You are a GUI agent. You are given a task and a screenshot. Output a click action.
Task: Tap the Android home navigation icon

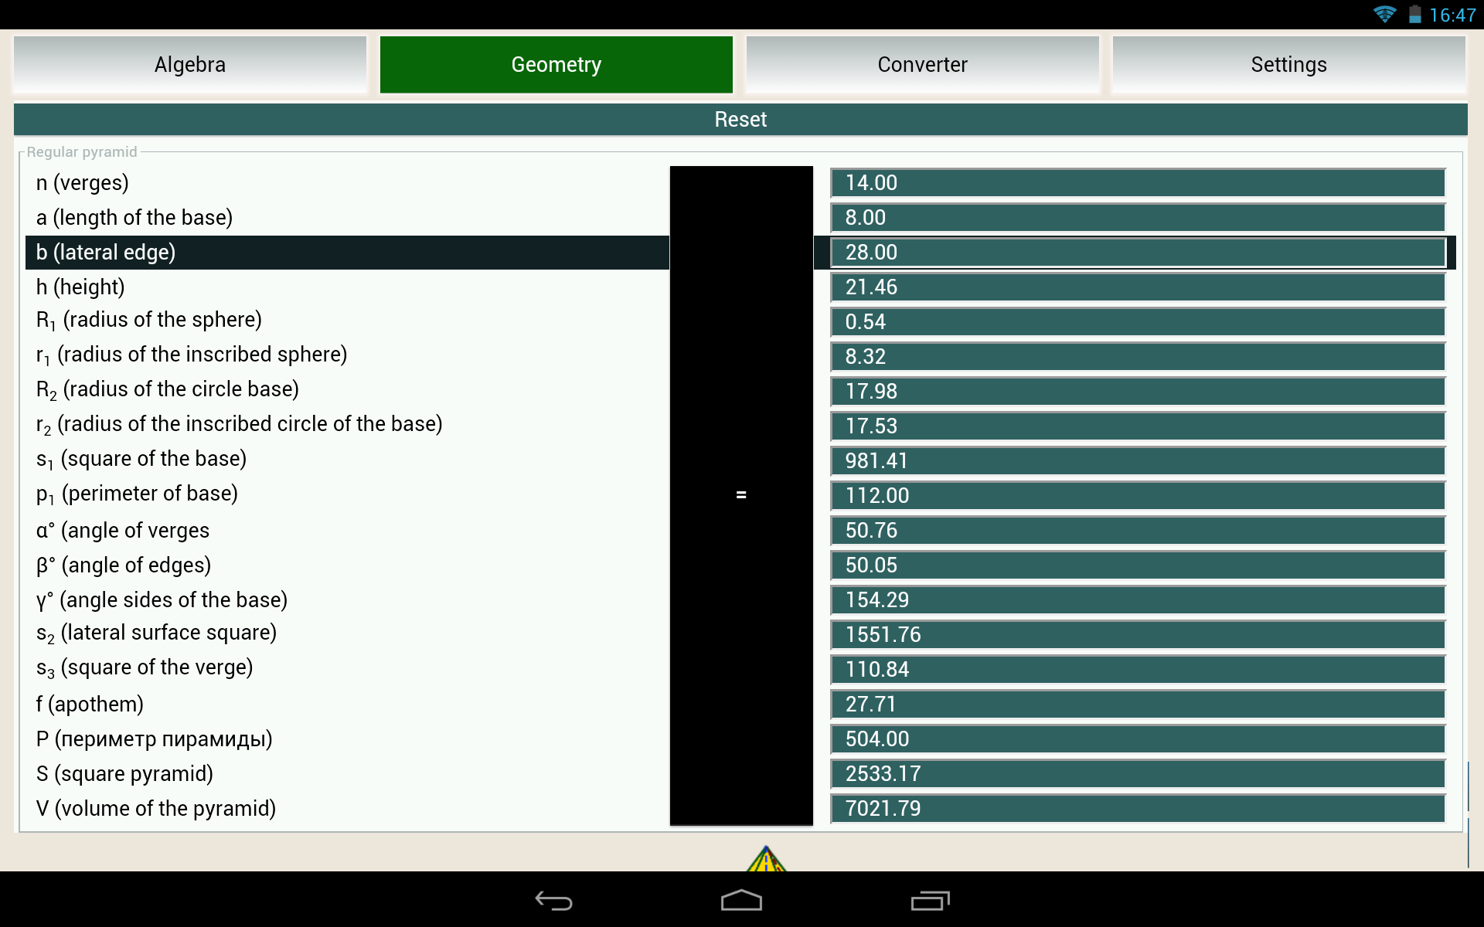pos(741,901)
